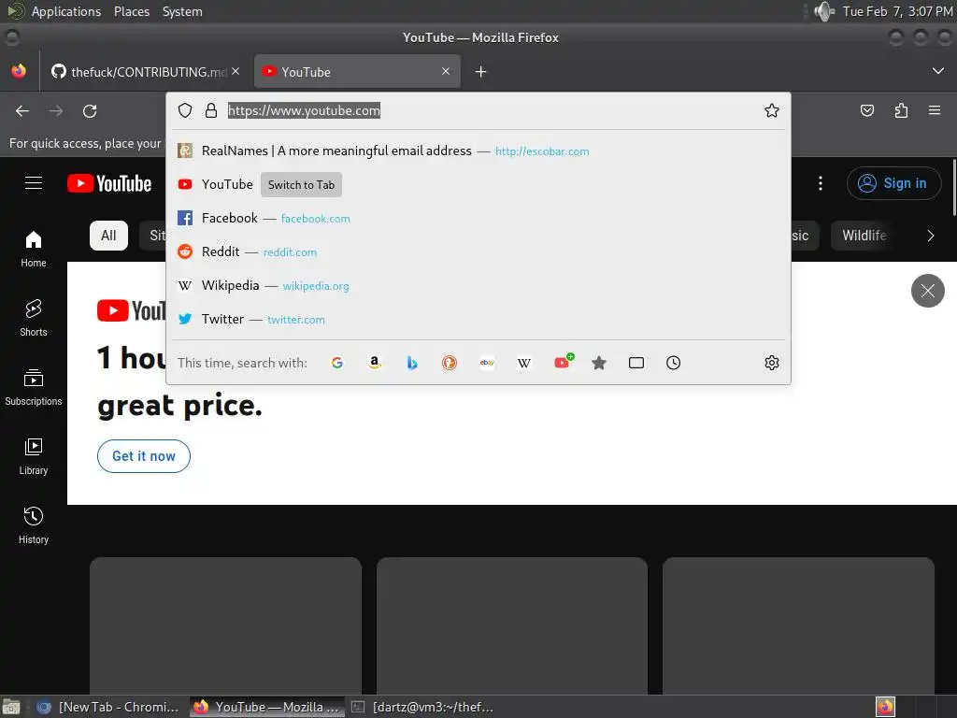The height and width of the screenshot is (718, 957).
Task: Click the Get it now button
Action: point(144,456)
